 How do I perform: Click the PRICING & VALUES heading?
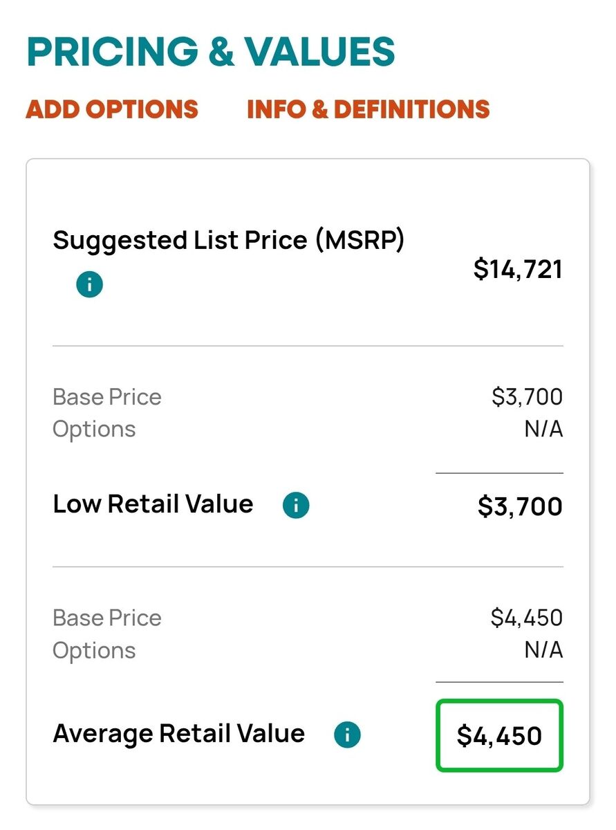211,51
